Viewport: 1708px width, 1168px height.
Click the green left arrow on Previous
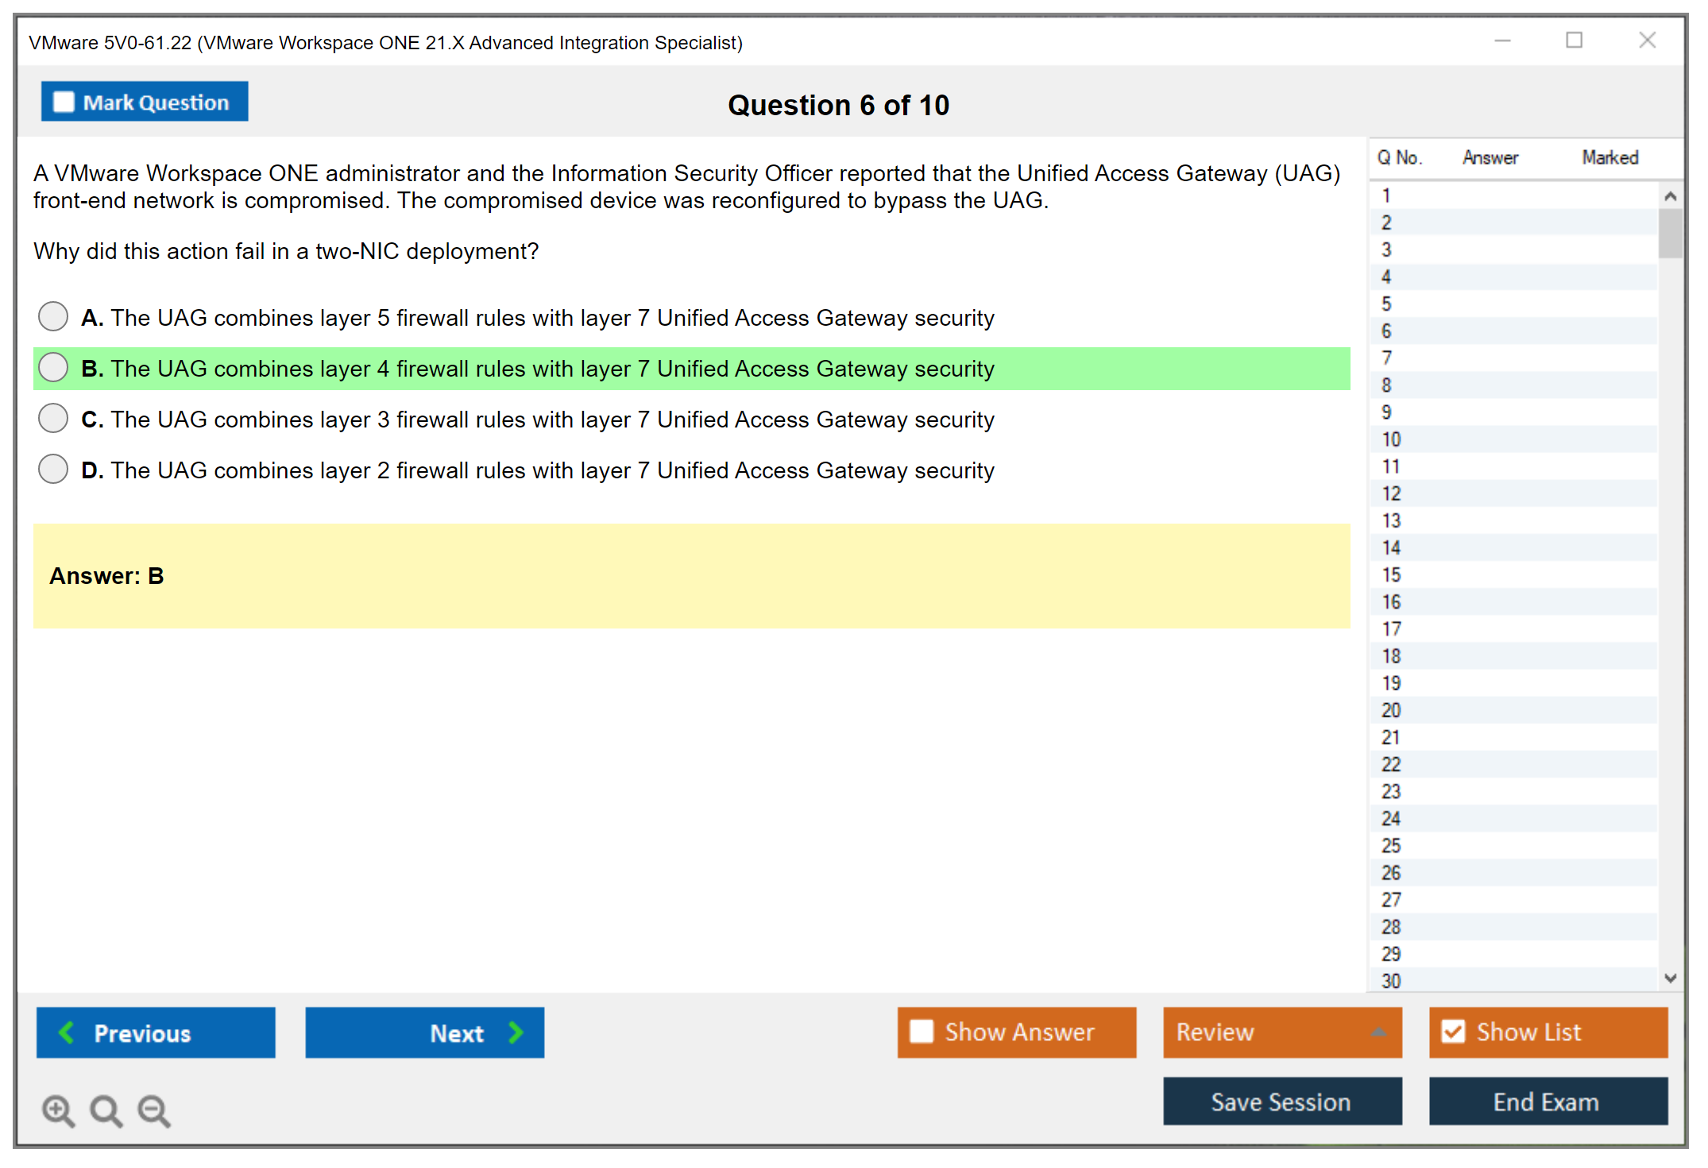[x=67, y=1032]
